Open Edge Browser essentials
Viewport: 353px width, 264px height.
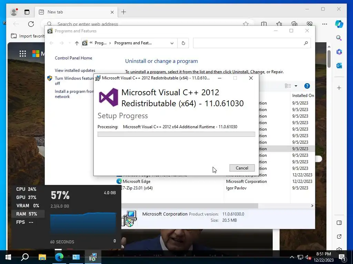pos(310,24)
